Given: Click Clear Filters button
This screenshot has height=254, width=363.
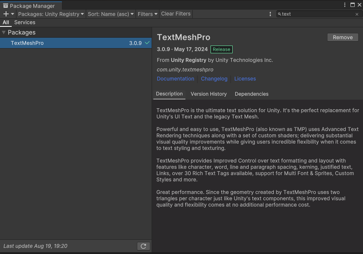Looking at the screenshot, I should click(176, 14).
